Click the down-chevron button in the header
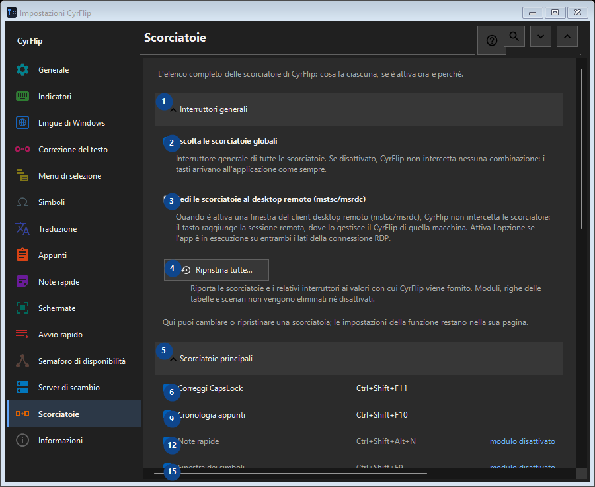The width and height of the screenshot is (595, 487). click(x=541, y=36)
